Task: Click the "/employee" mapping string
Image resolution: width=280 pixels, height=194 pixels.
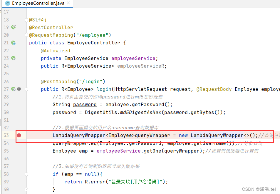Action: click(92, 35)
